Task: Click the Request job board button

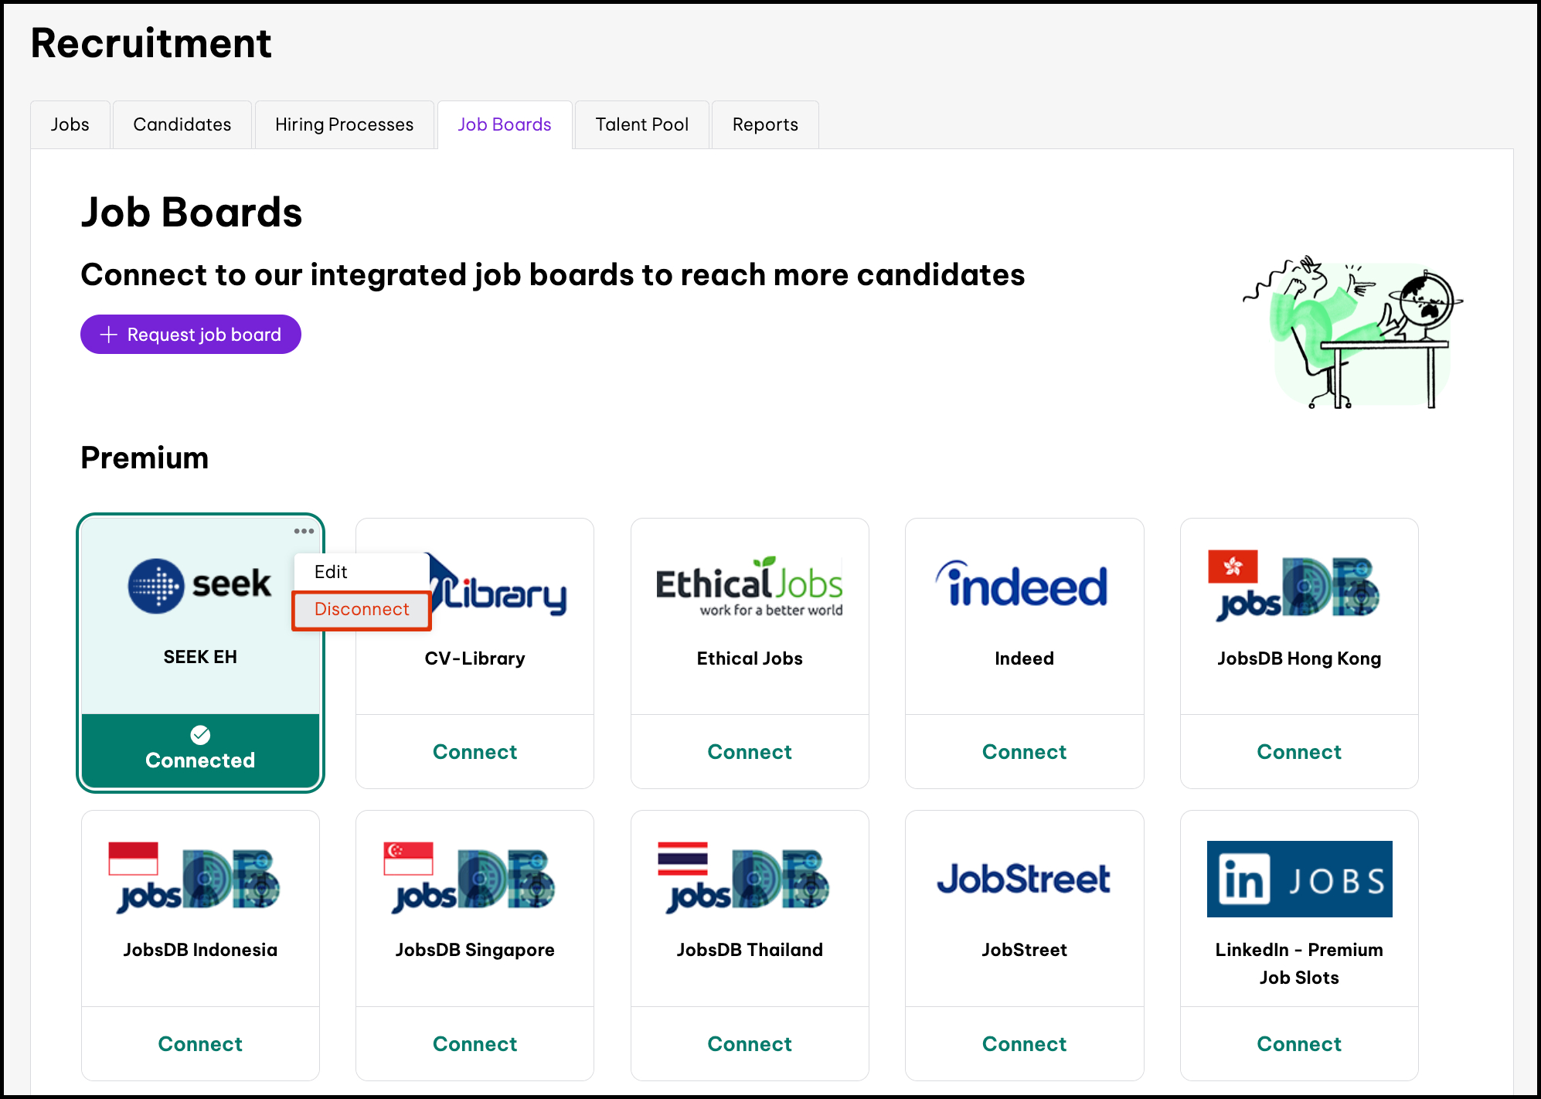Action: click(x=191, y=335)
